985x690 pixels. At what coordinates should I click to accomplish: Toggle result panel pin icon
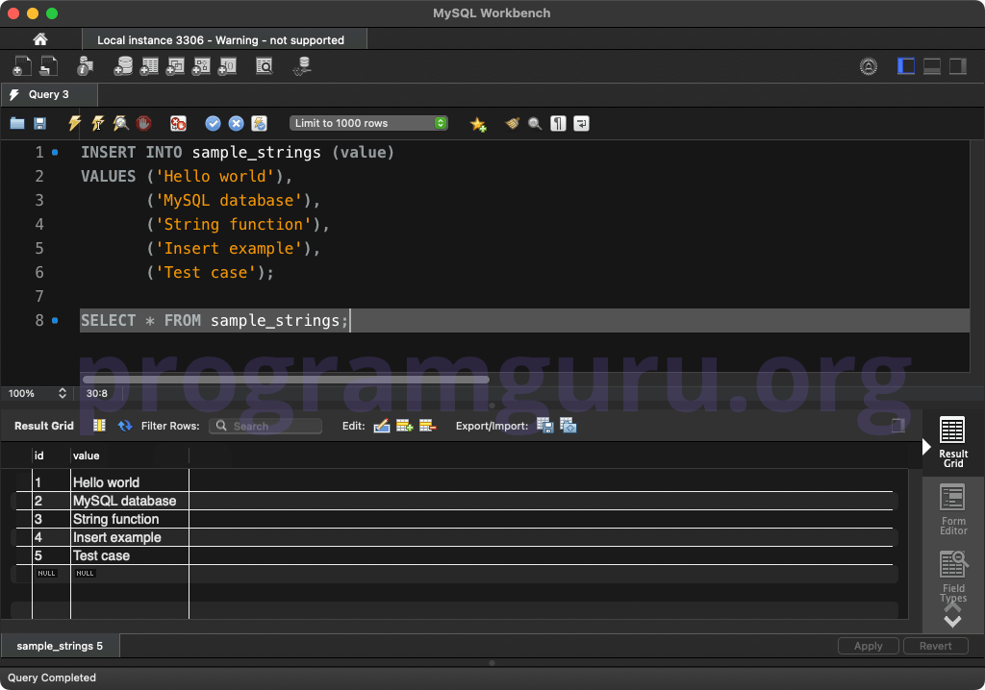click(898, 426)
